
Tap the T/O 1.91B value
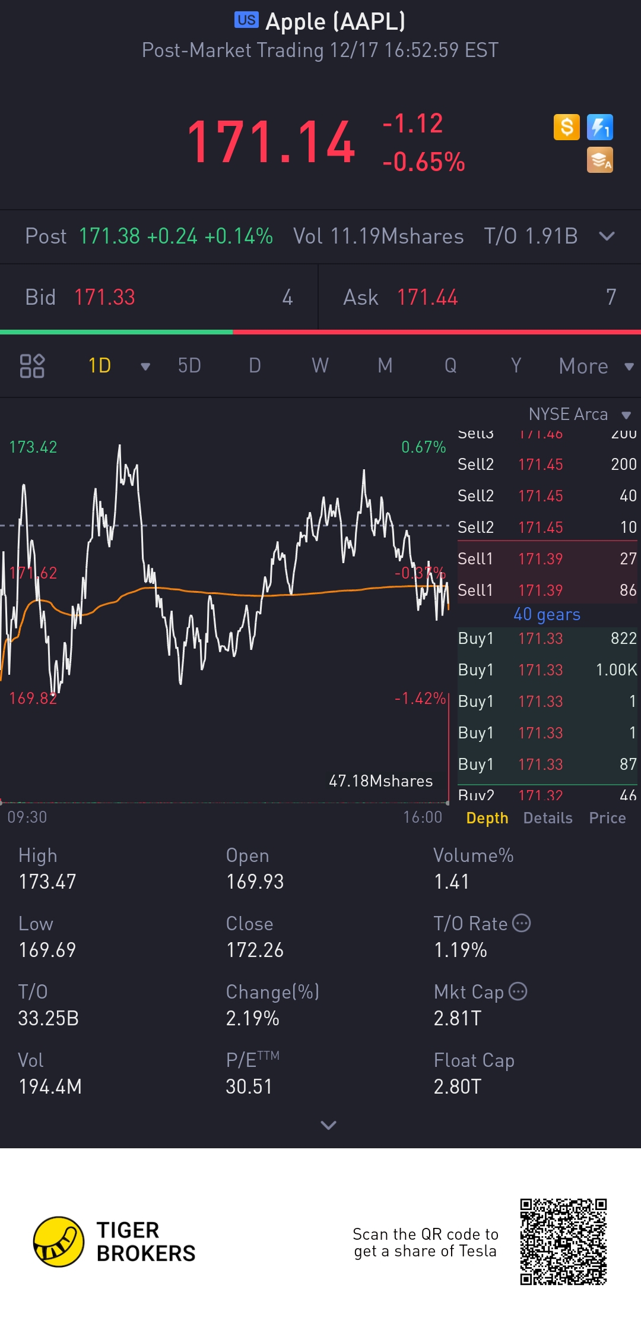[x=531, y=236]
